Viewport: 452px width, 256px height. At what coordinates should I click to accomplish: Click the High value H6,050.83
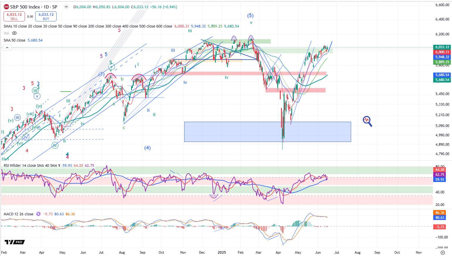pos(102,7)
